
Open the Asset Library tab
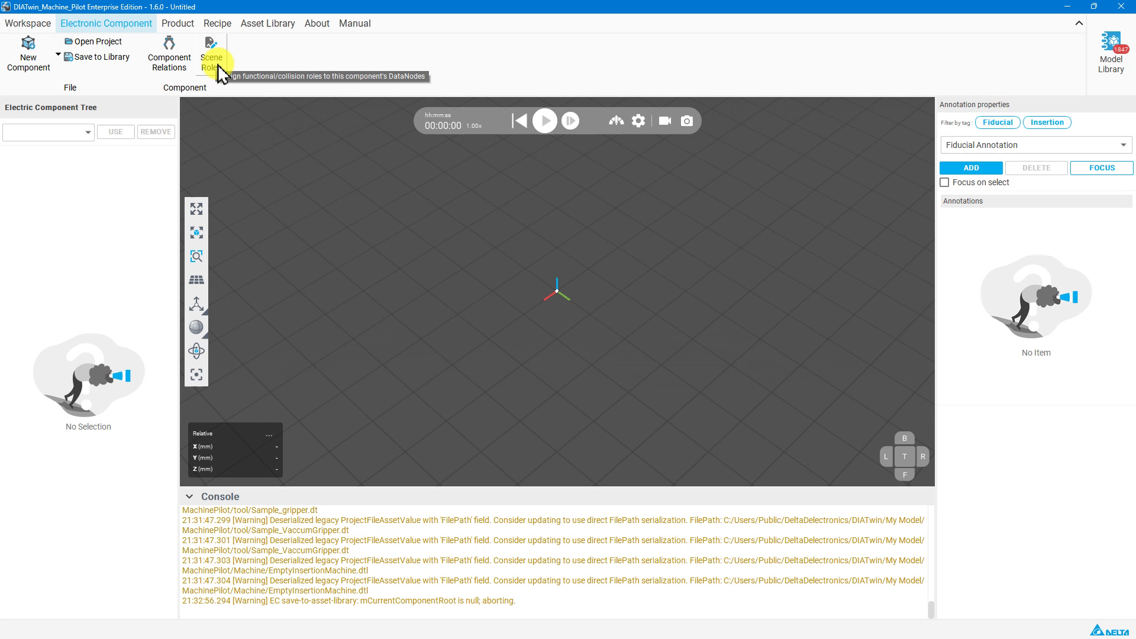coord(267,24)
